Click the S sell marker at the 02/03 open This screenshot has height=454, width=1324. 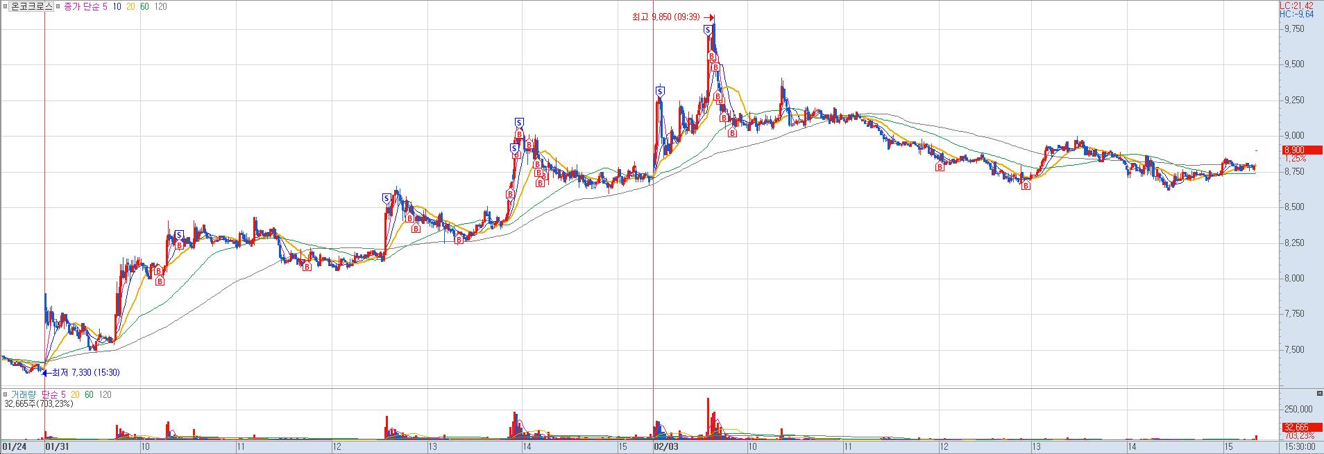click(660, 91)
